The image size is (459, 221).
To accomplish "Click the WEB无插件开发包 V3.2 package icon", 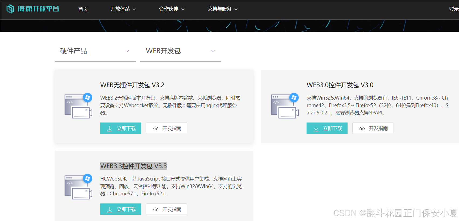I will coord(78,106).
